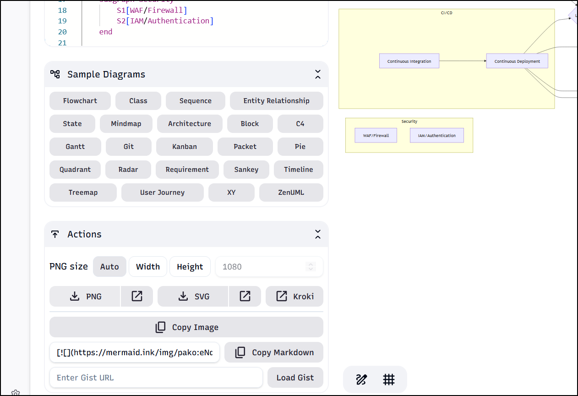Load the Sequence sample diagram
The image size is (578, 396).
pyautogui.click(x=195, y=101)
